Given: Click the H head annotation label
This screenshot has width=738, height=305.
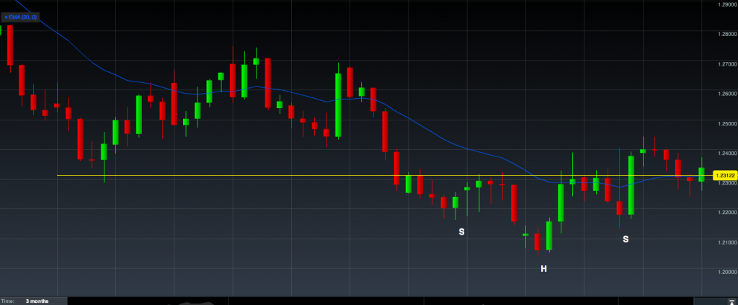Looking at the screenshot, I should 544,269.
